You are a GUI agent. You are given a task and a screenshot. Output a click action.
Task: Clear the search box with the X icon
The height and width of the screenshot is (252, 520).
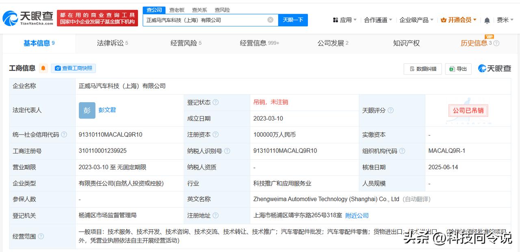coord(270,20)
